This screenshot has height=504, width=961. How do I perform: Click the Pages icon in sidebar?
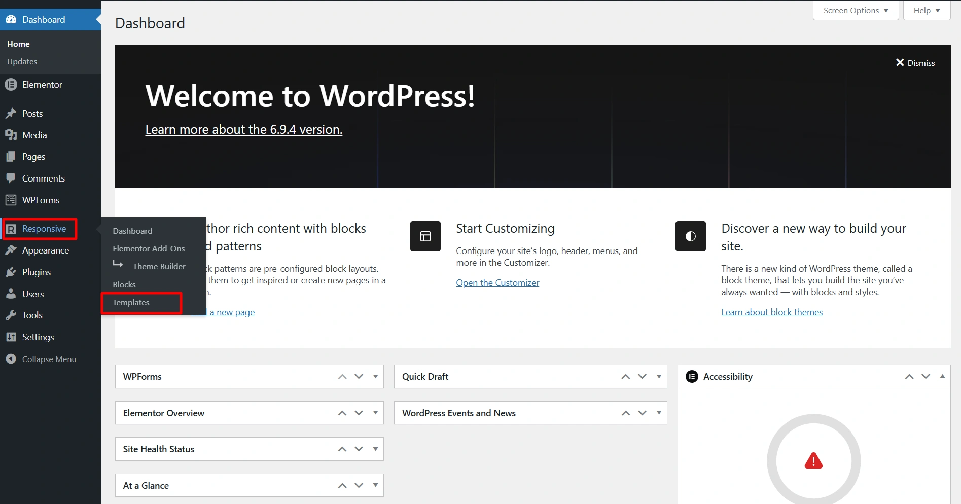coord(11,157)
